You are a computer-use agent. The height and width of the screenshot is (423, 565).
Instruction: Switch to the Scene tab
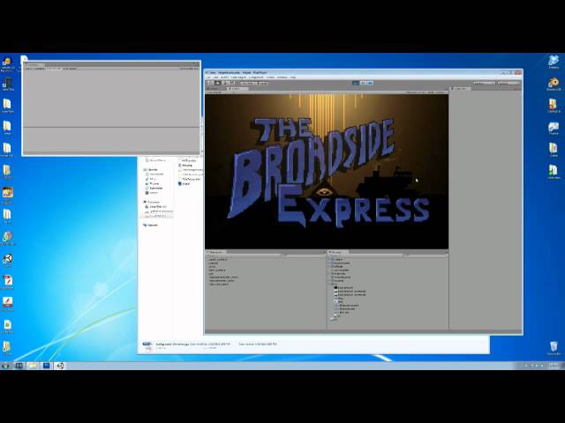tap(215, 88)
